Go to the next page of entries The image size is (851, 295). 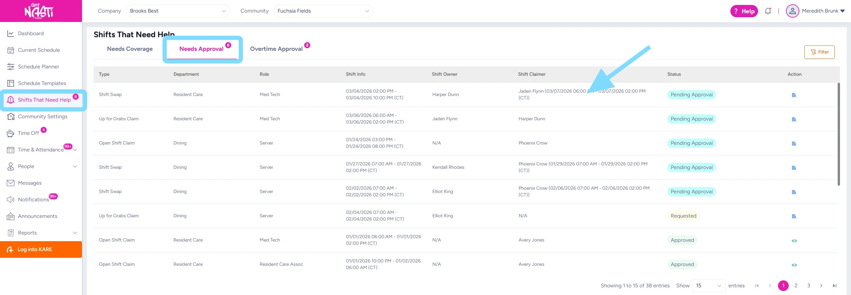point(821,286)
